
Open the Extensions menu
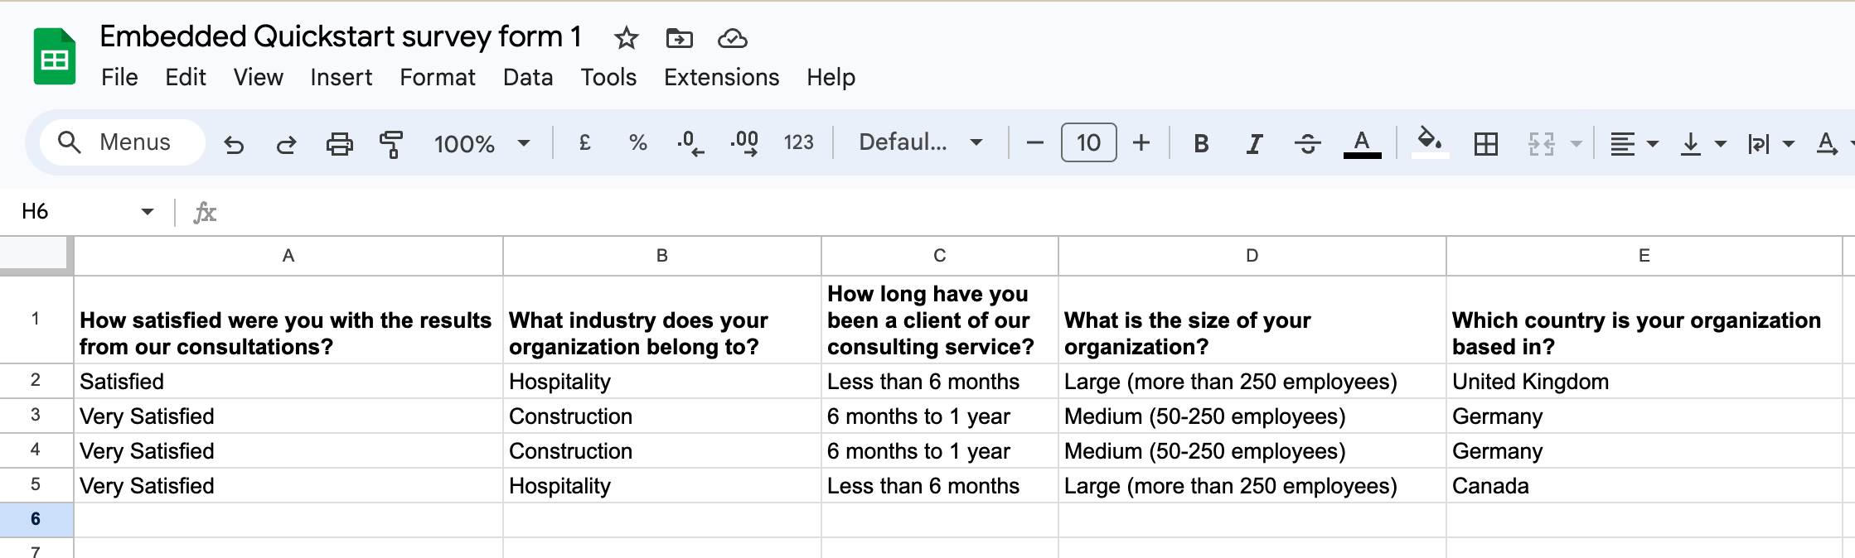click(x=720, y=77)
